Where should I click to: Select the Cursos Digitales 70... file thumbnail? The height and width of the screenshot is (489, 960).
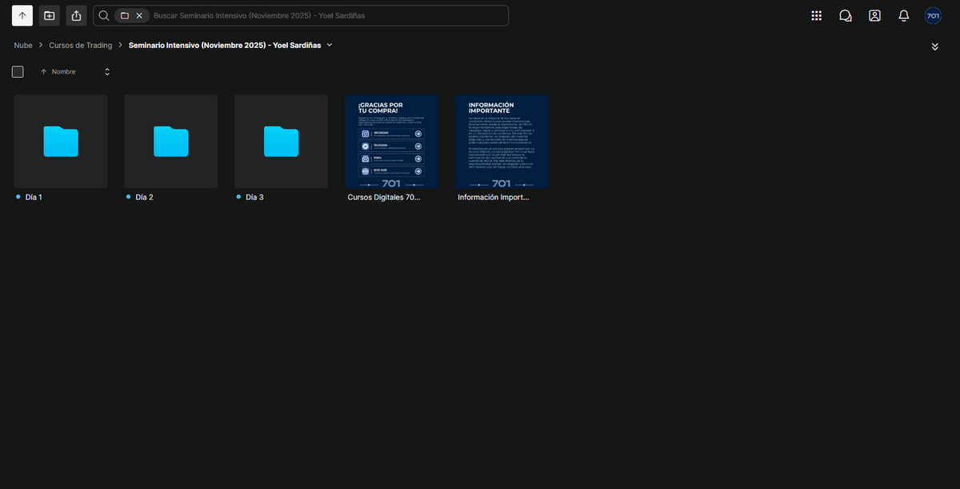(391, 142)
